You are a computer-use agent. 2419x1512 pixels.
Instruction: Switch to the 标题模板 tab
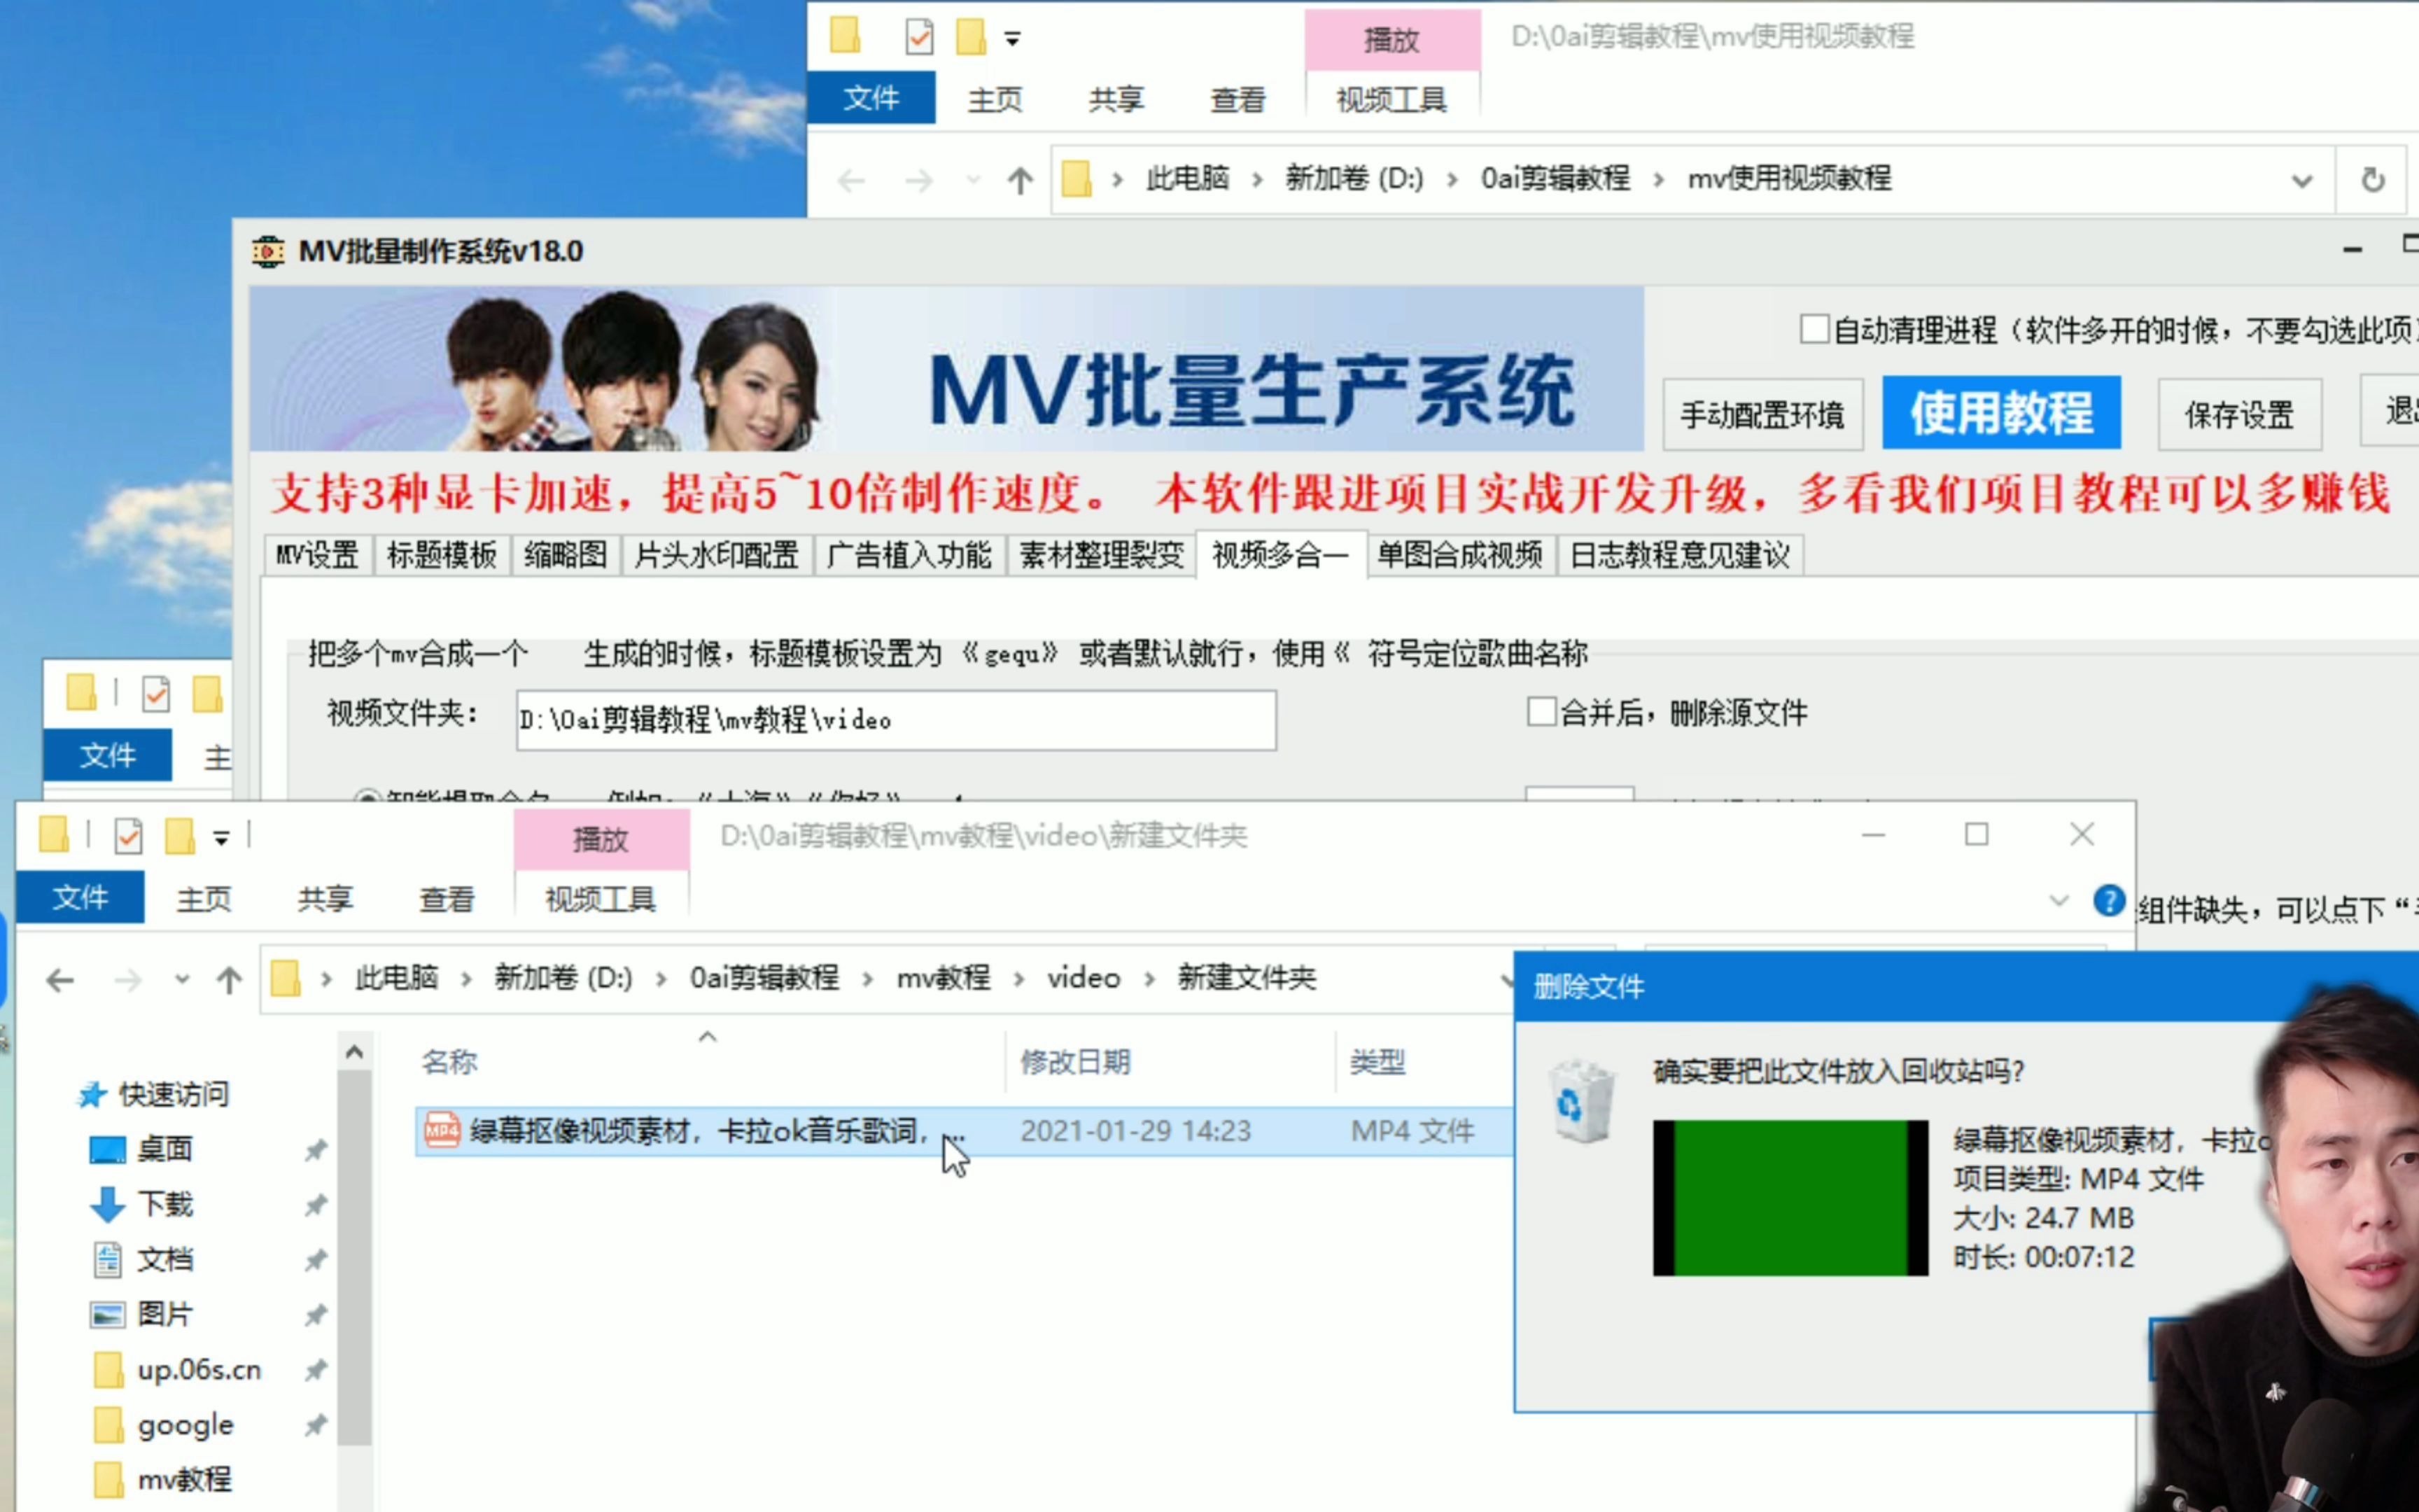click(x=442, y=555)
